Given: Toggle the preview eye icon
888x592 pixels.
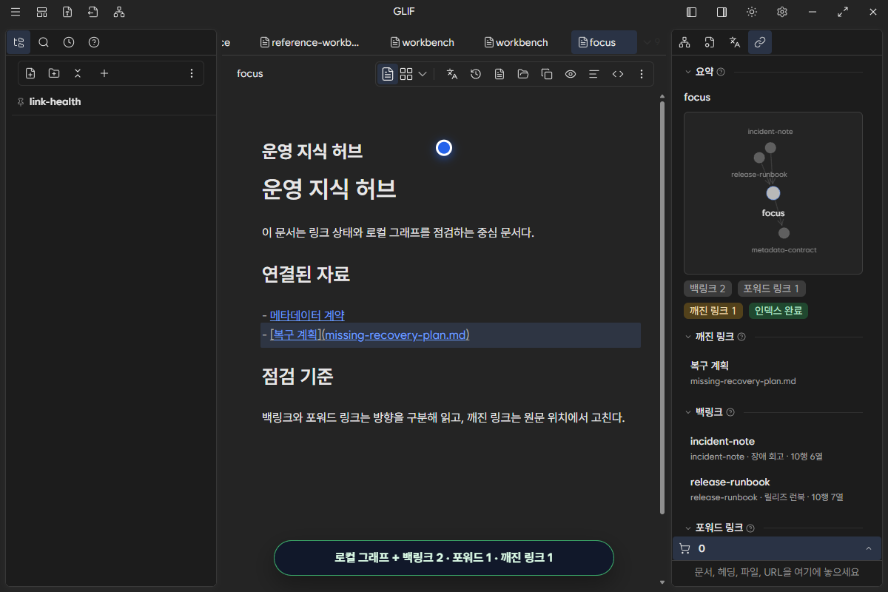Looking at the screenshot, I should pyautogui.click(x=571, y=74).
